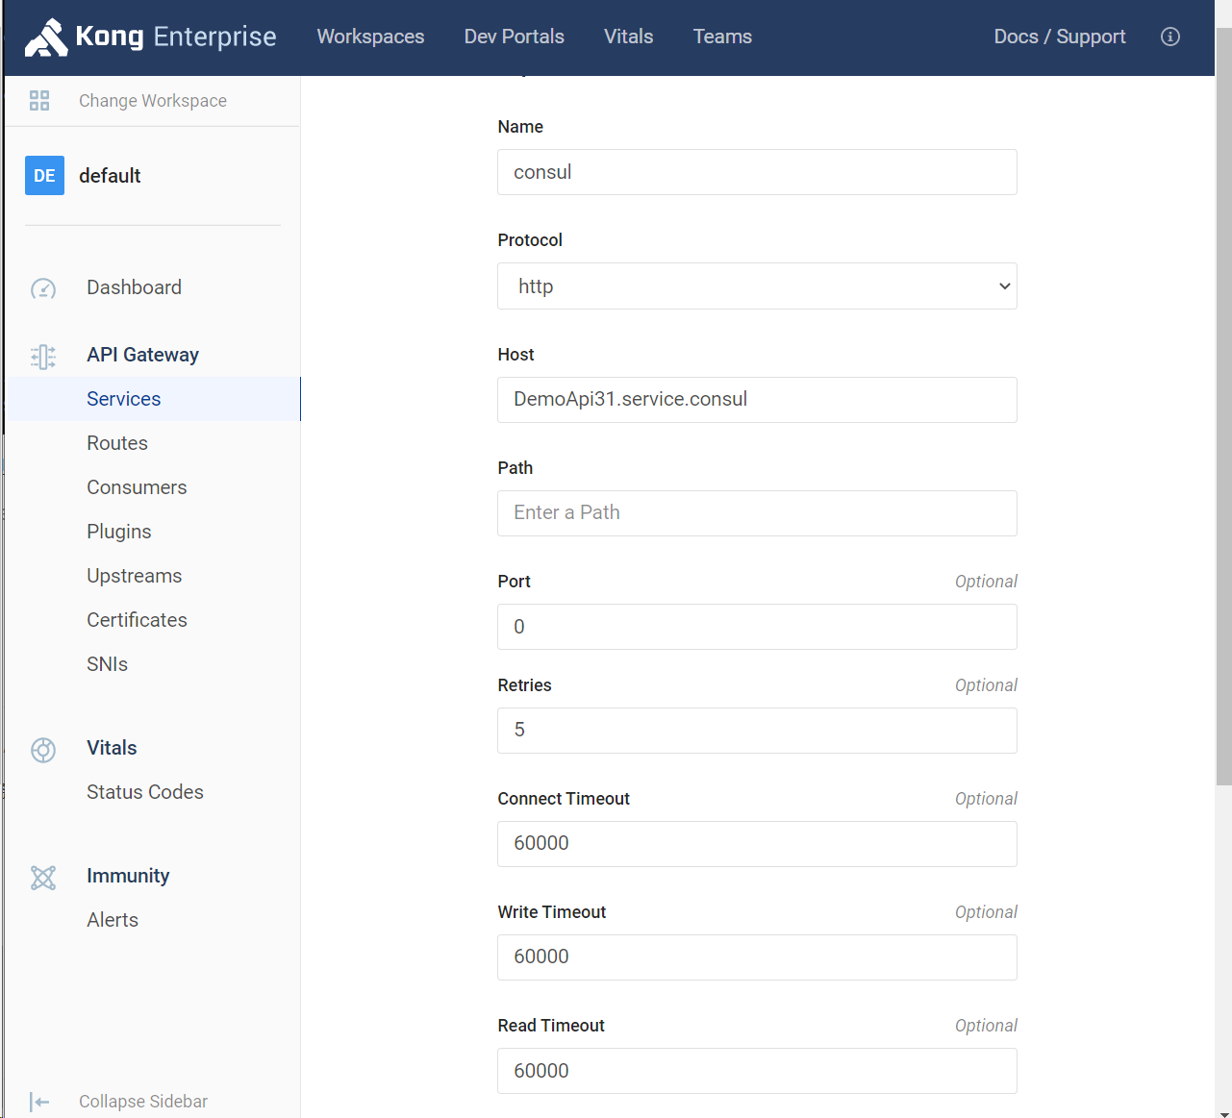Open Docs / Support link

coord(1060,37)
